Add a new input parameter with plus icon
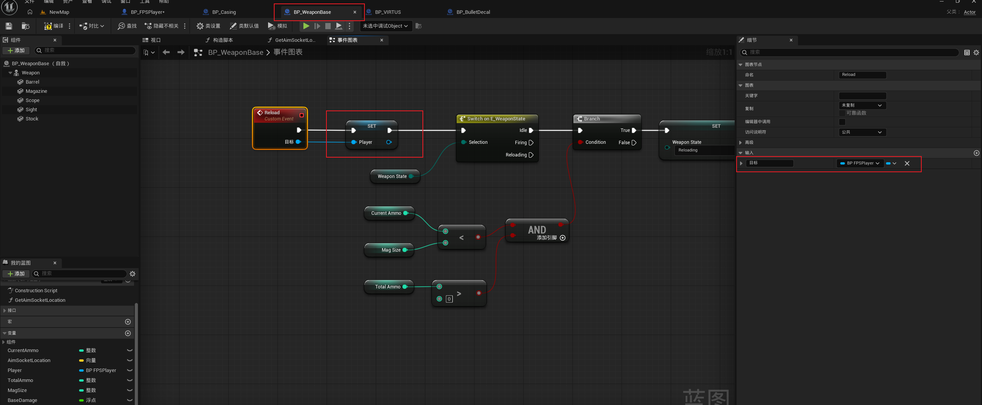The height and width of the screenshot is (405, 982). pyautogui.click(x=977, y=153)
